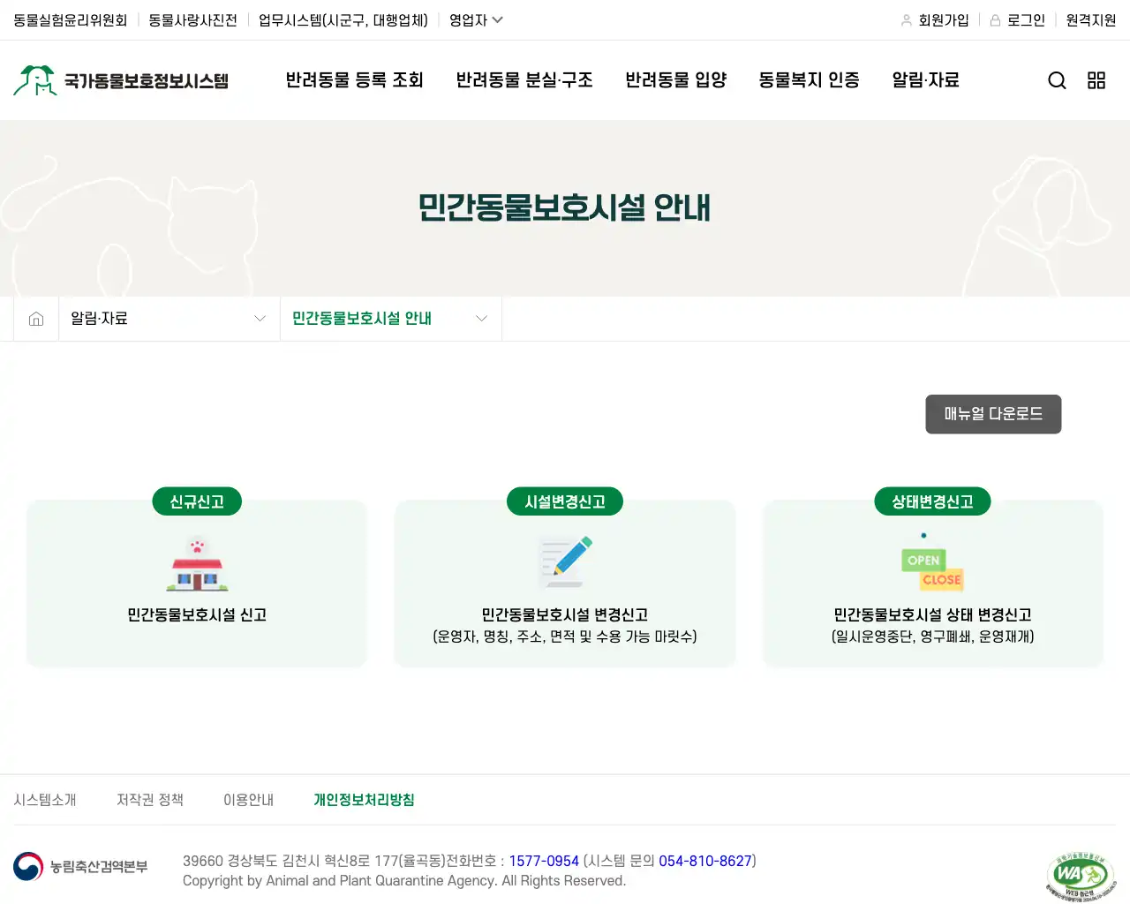Viewport: 1130px width, 904px height.
Task: Click the phone number 054-810-8627
Action: [x=705, y=861]
